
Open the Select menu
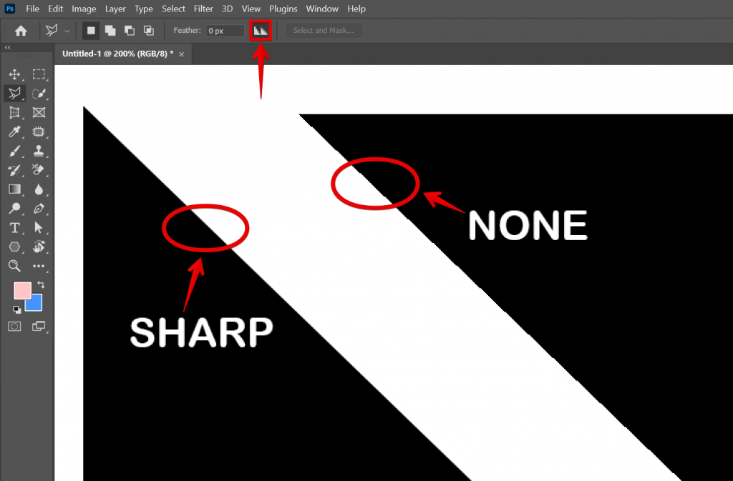click(173, 9)
